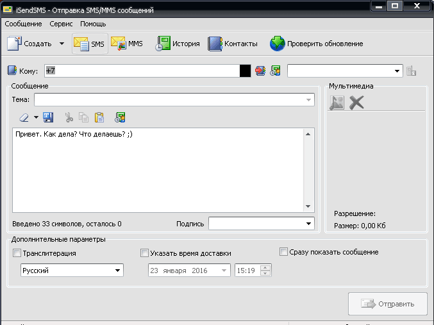434x325 pixels.
Task: Switch to SMS mode
Action: tap(90, 44)
